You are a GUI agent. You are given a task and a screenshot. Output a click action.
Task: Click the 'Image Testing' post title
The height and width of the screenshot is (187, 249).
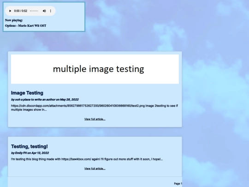(x=27, y=93)
